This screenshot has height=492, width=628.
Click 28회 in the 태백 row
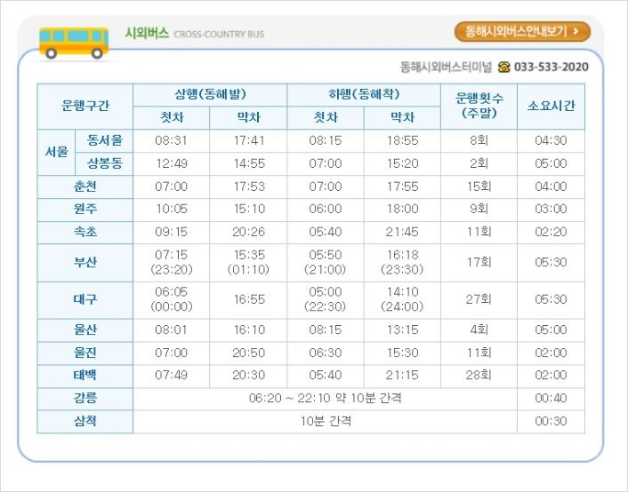tap(479, 375)
